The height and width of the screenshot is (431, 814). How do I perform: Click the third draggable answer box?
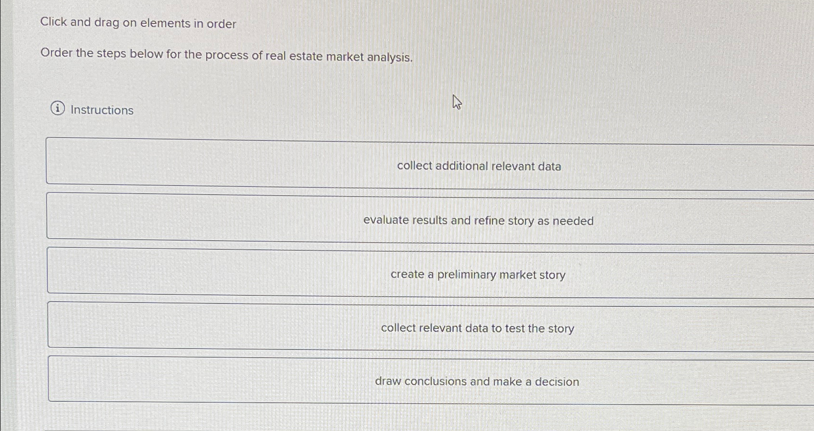point(431,270)
